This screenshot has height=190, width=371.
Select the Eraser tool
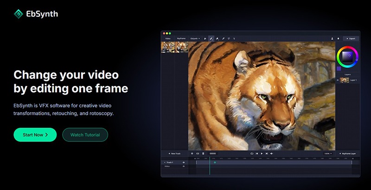[217, 38]
